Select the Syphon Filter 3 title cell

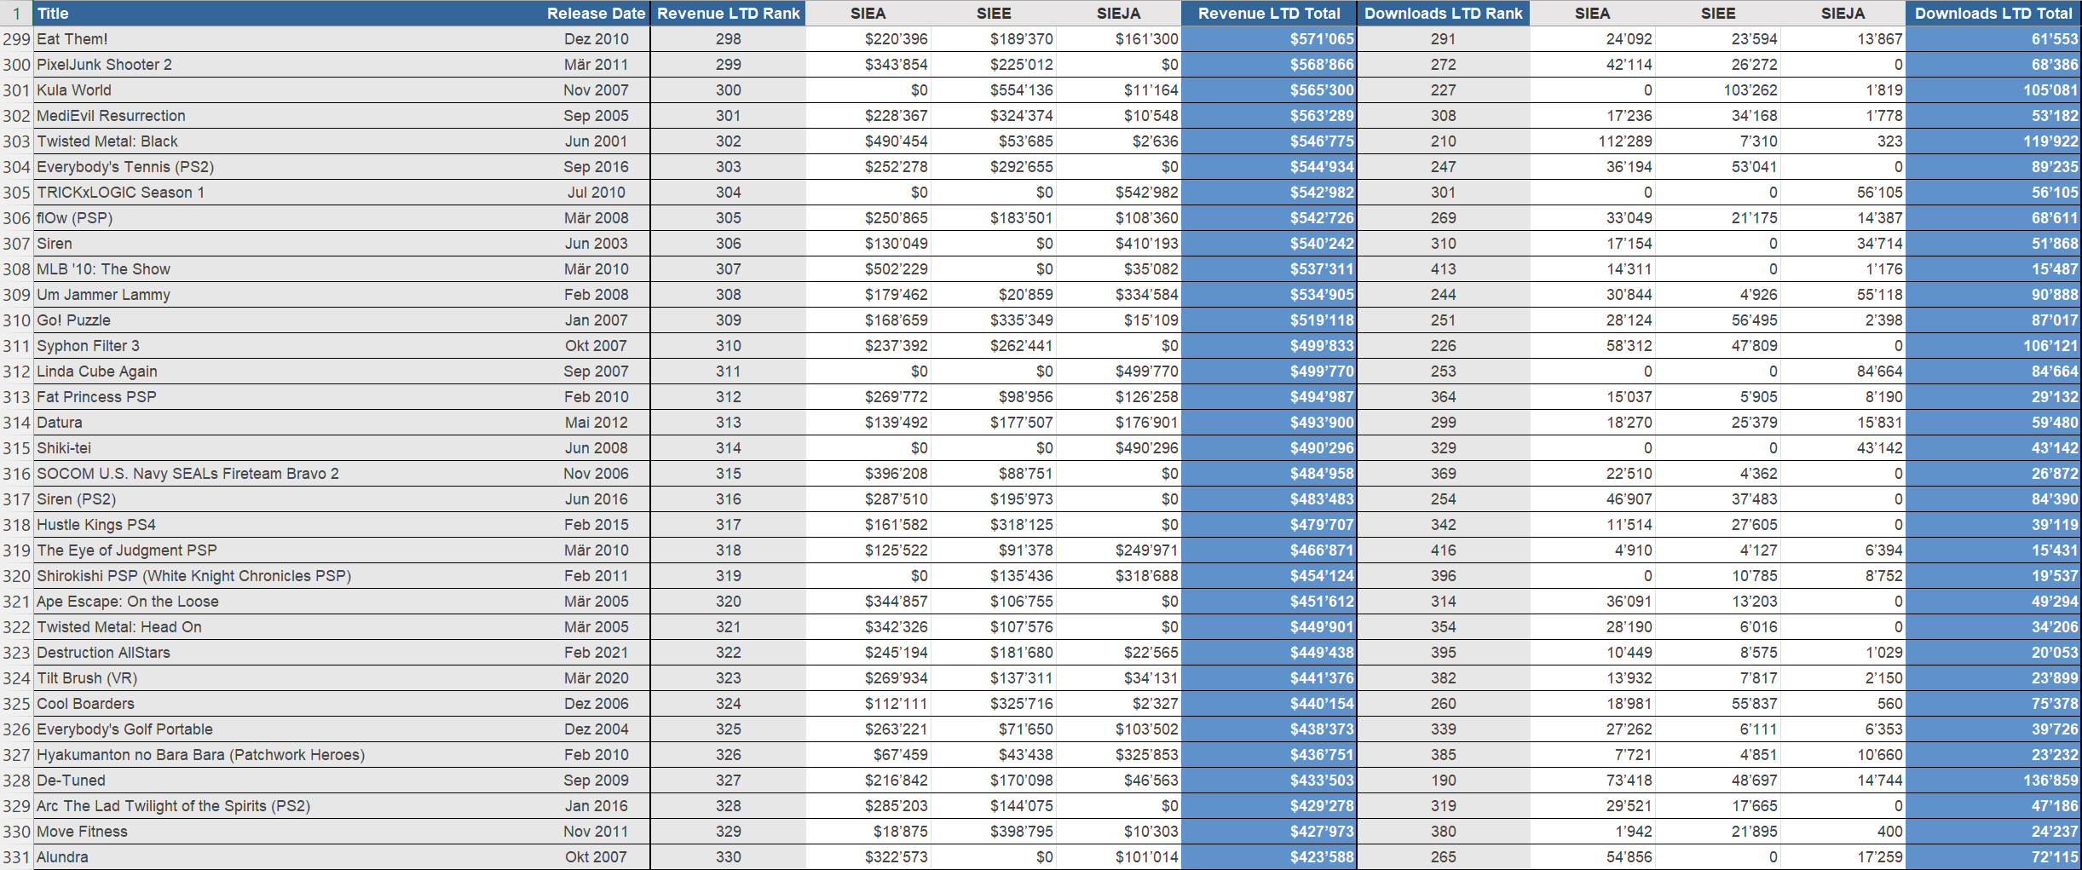(88, 346)
